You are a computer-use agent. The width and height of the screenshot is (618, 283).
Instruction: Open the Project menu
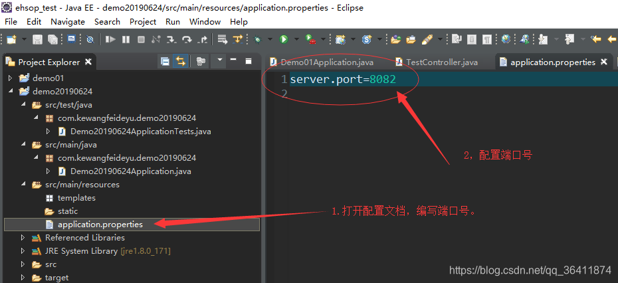[143, 22]
